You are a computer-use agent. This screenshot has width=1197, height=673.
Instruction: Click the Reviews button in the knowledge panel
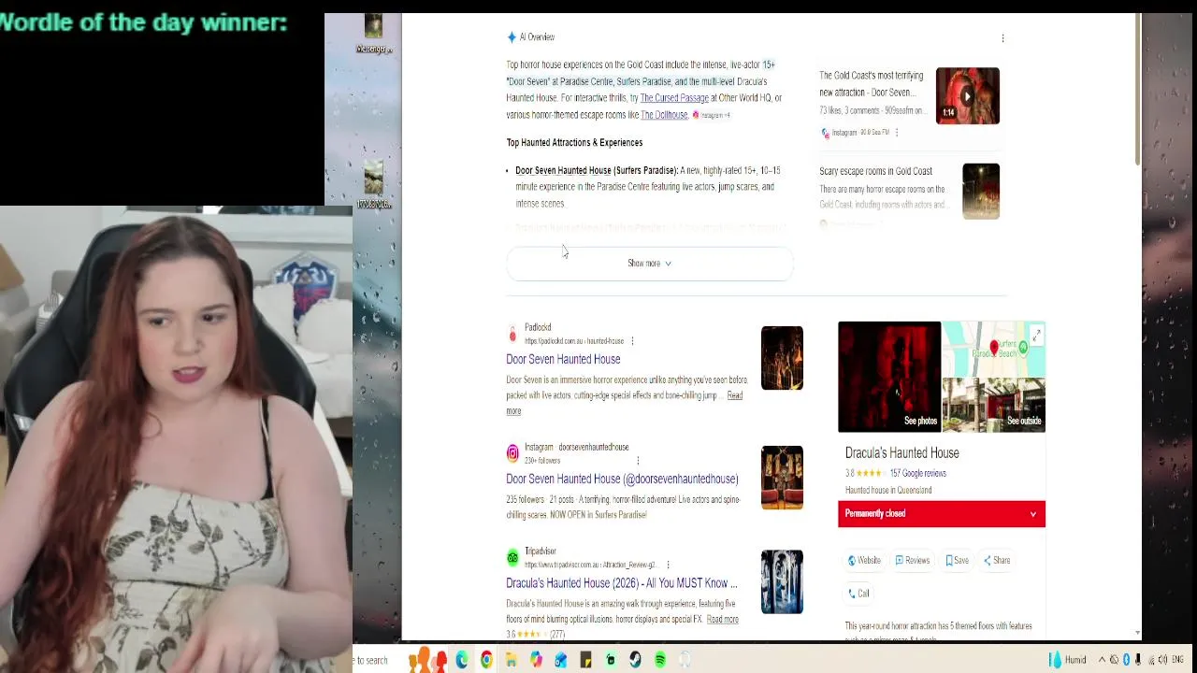coord(912,560)
